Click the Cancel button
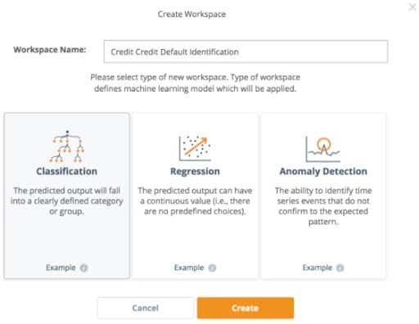The image size is (419, 324). pyautogui.click(x=146, y=308)
